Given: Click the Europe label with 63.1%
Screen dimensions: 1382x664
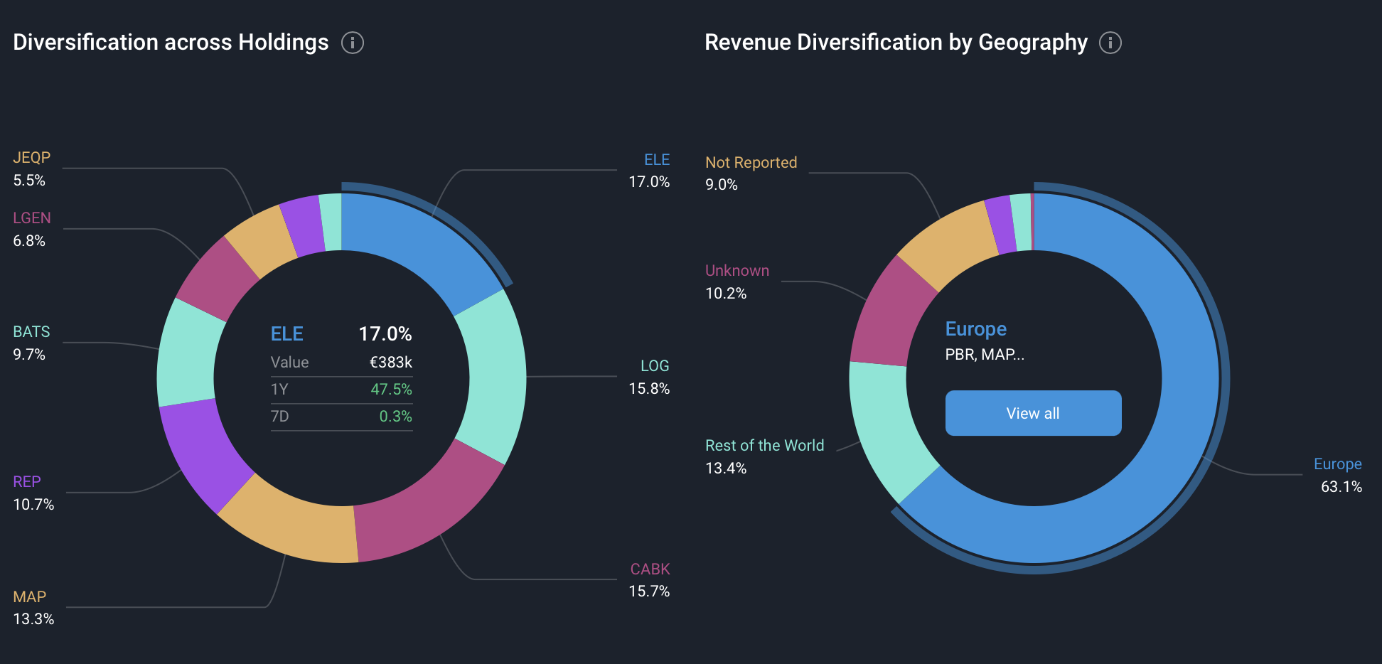Looking at the screenshot, I should [x=1337, y=464].
